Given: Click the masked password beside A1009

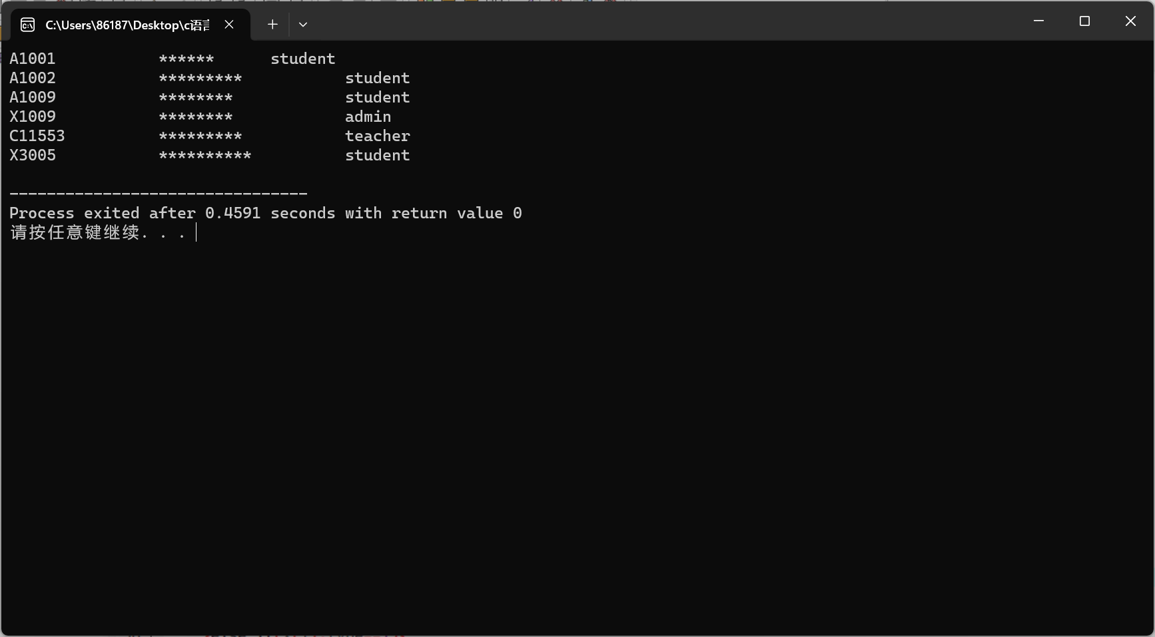Looking at the screenshot, I should 196,98.
